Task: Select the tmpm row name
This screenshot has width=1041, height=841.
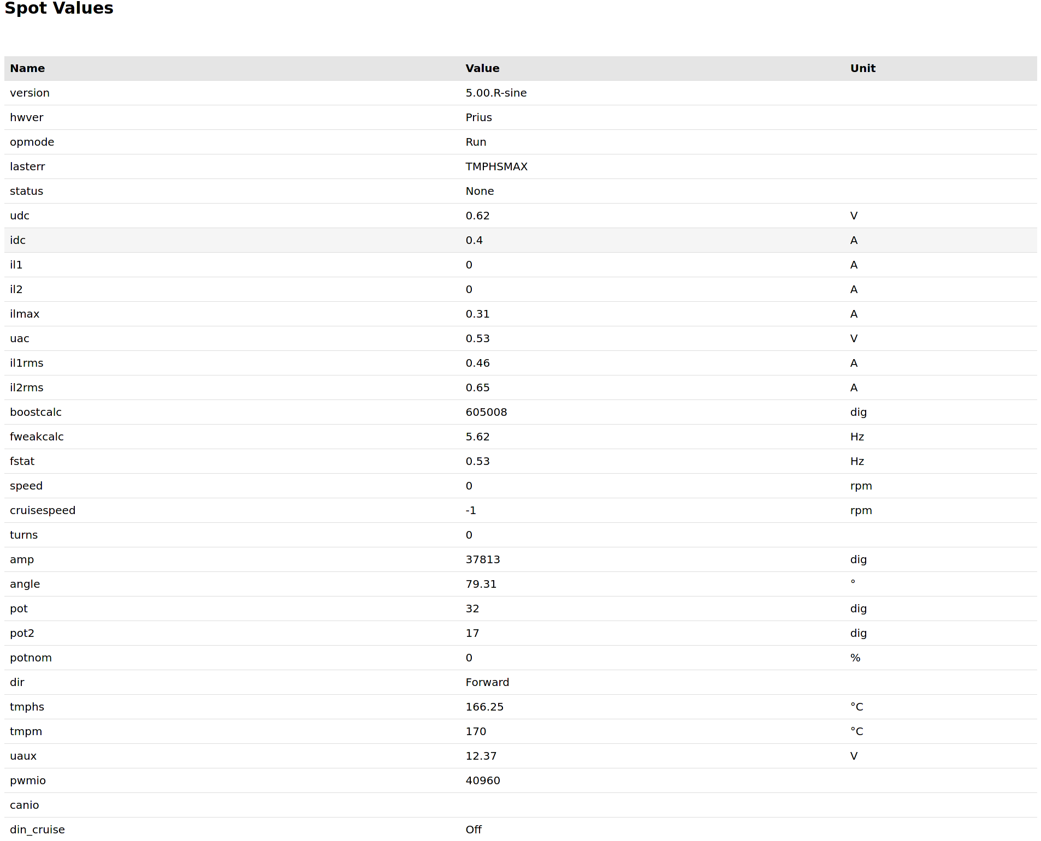Action: tap(26, 731)
